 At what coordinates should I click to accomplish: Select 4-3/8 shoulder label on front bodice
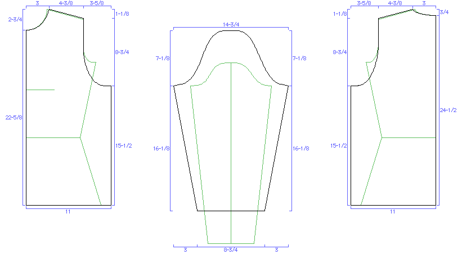coord(66,3)
